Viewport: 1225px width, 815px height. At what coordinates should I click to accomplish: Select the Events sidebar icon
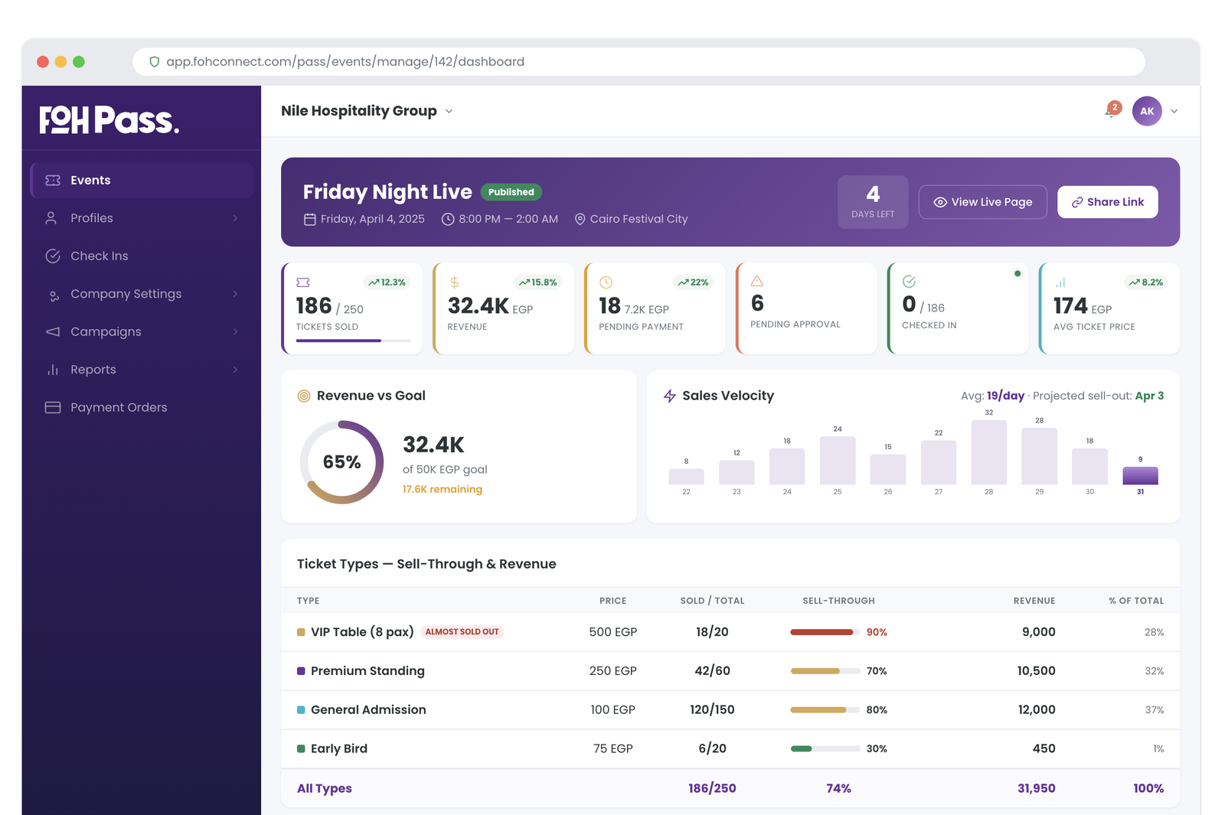(52, 180)
